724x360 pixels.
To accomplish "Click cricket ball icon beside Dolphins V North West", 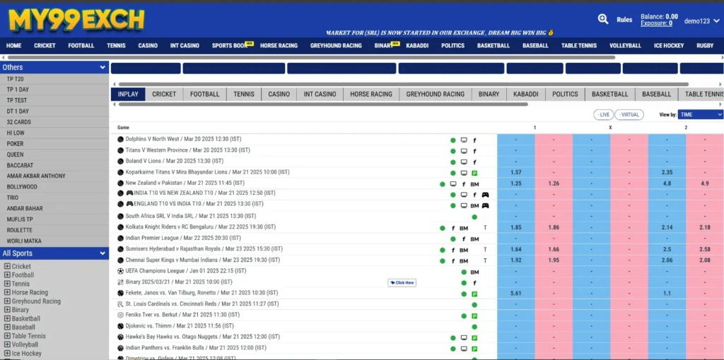I will click(120, 139).
